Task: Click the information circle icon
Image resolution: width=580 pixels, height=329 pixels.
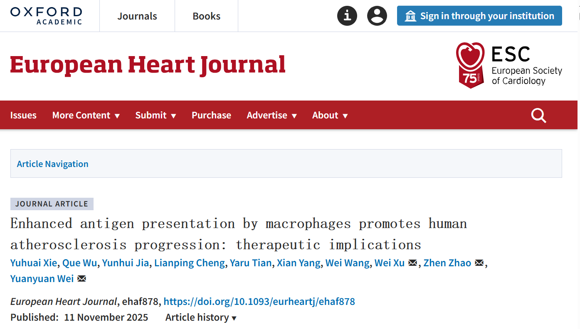Action: click(347, 16)
